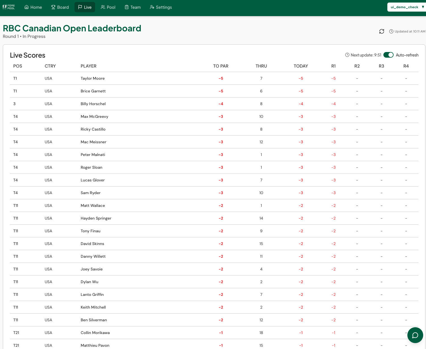Toggle the Auto-refresh switch off
The height and width of the screenshot is (349, 426).
pos(388,55)
